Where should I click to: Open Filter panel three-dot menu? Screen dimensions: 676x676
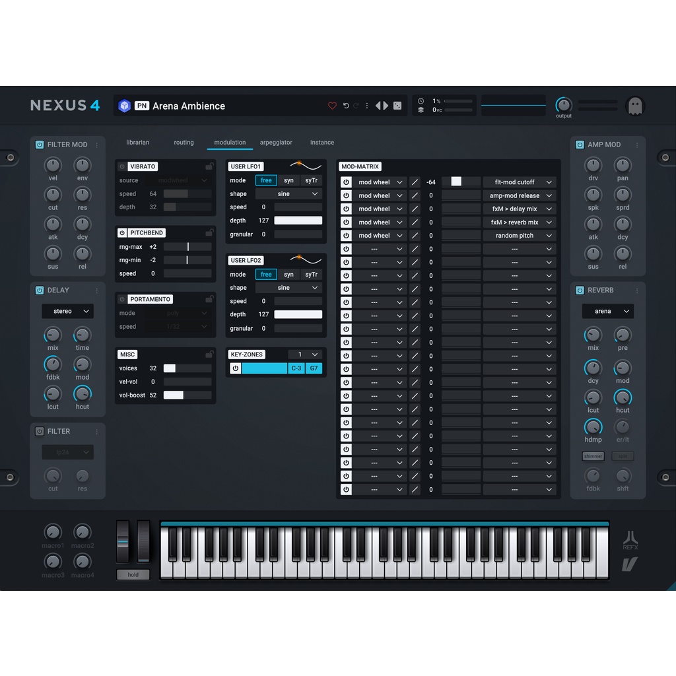(97, 432)
